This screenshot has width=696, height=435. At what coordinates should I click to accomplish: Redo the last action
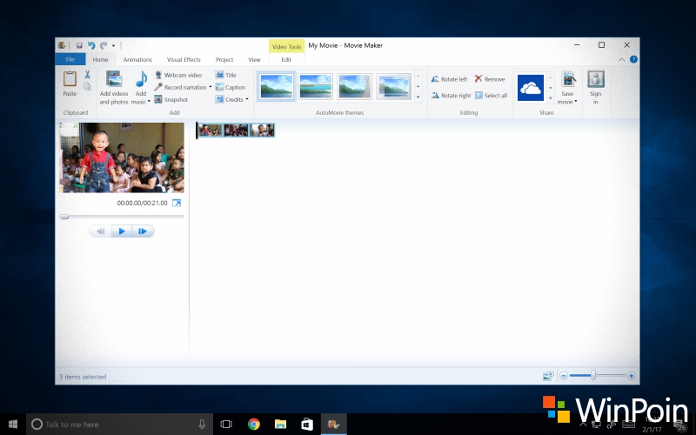coord(104,45)
